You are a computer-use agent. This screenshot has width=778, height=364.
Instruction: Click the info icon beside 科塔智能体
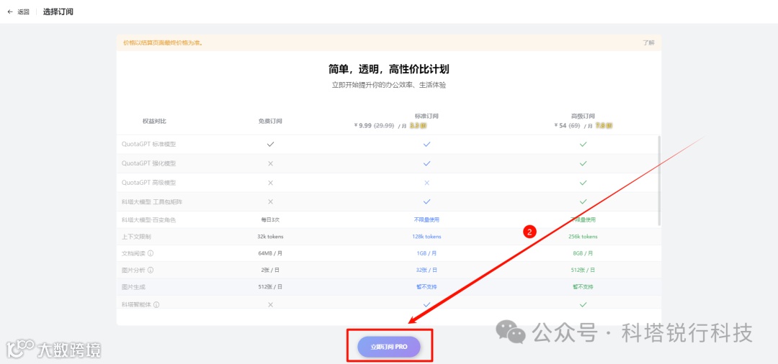click(x=156, y=304)
